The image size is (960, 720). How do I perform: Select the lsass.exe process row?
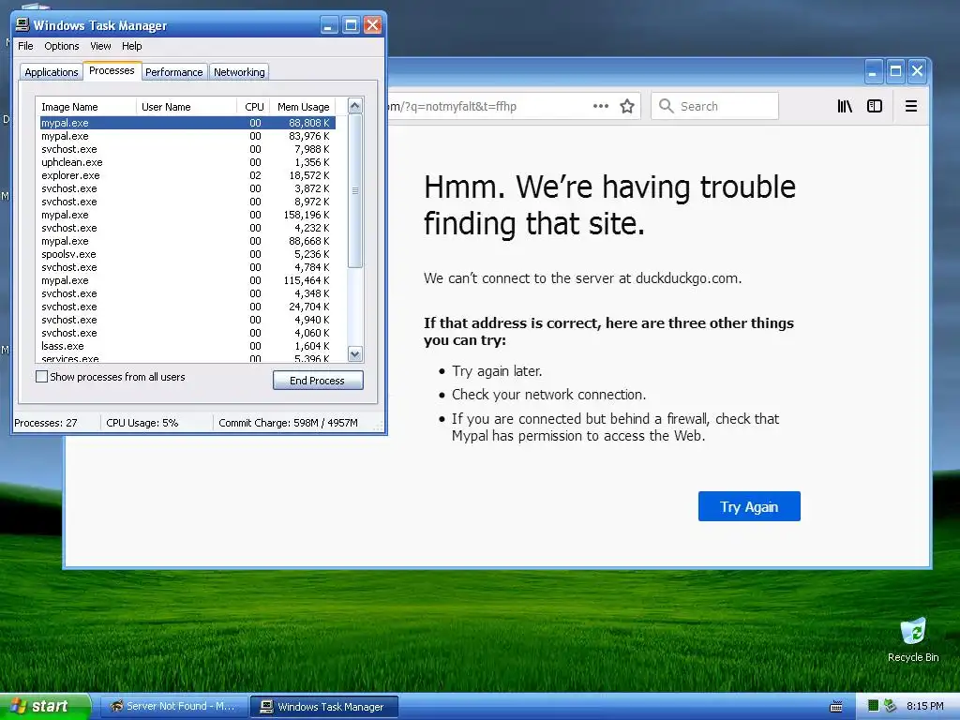pos(187,346)
